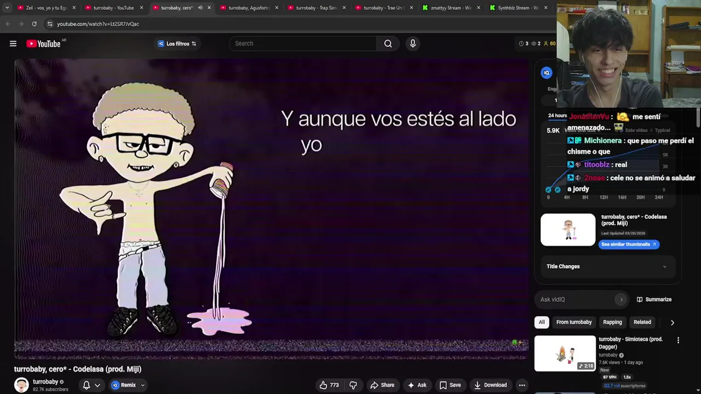Go back in browser history

8,24
